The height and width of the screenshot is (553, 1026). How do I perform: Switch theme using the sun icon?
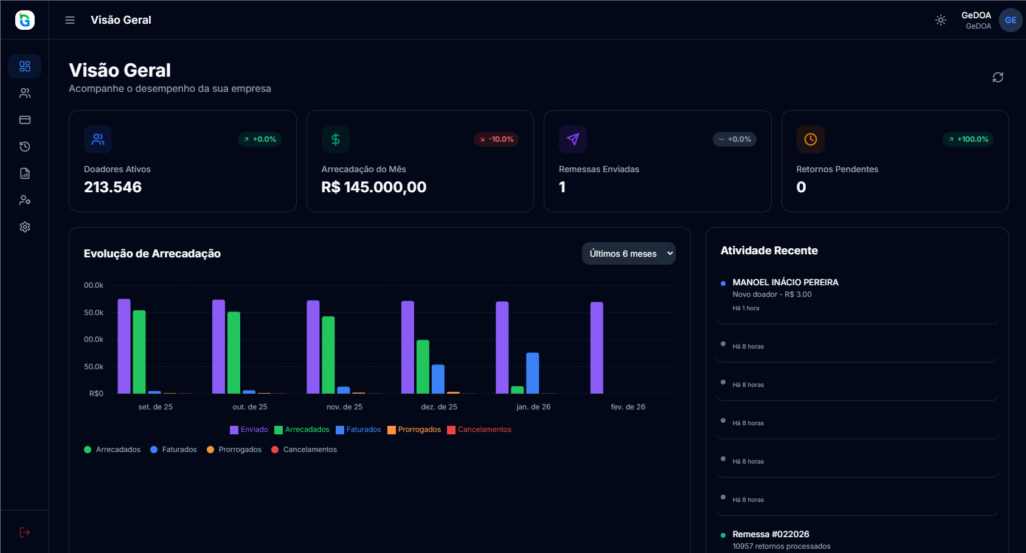(x=940, y=20)
